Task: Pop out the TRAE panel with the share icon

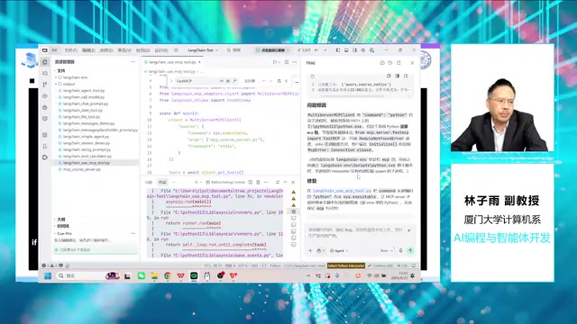Action: tap(398, 63)
